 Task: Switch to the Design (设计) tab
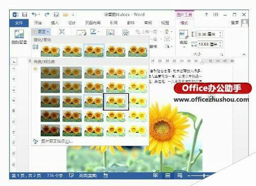click(x=72, y=23)
